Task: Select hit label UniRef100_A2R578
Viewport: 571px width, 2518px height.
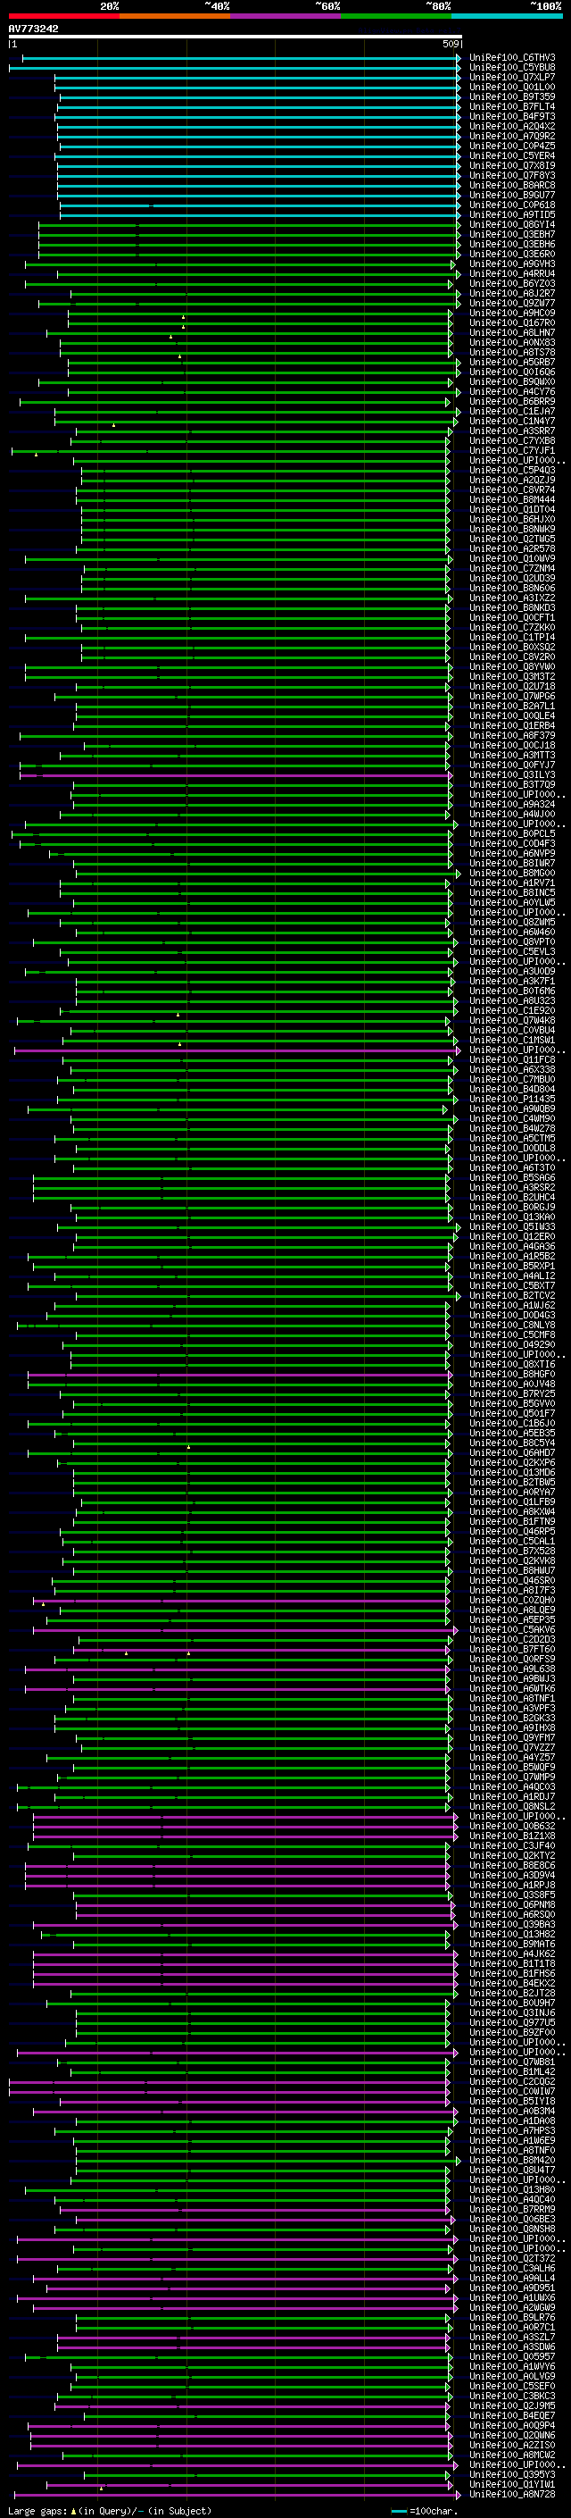Action: 512,549
